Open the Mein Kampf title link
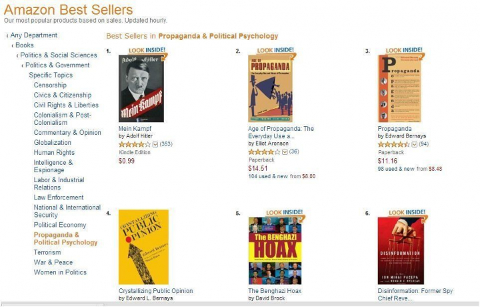Viewport: 480px width, 307px height. coord(135,129)
